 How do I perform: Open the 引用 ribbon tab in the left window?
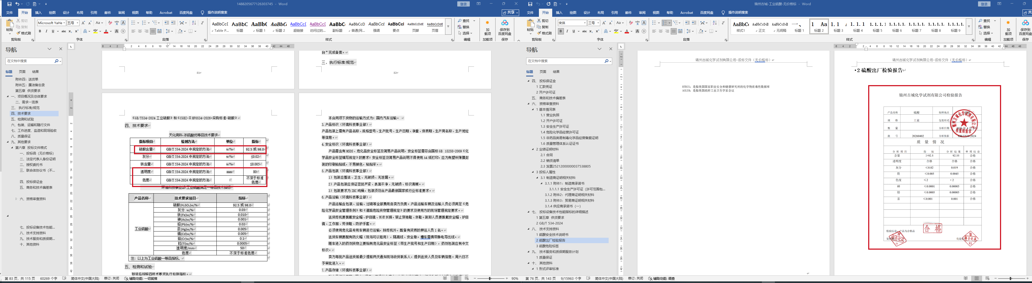pyautogui.click(x=93, y=13)
